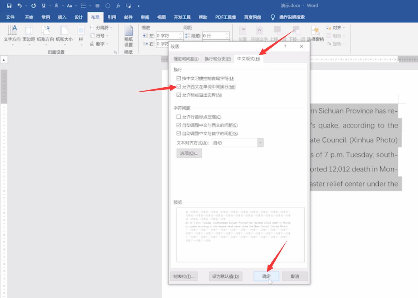Switch to 缩进和间距 tab

click(x=186, y=59)
